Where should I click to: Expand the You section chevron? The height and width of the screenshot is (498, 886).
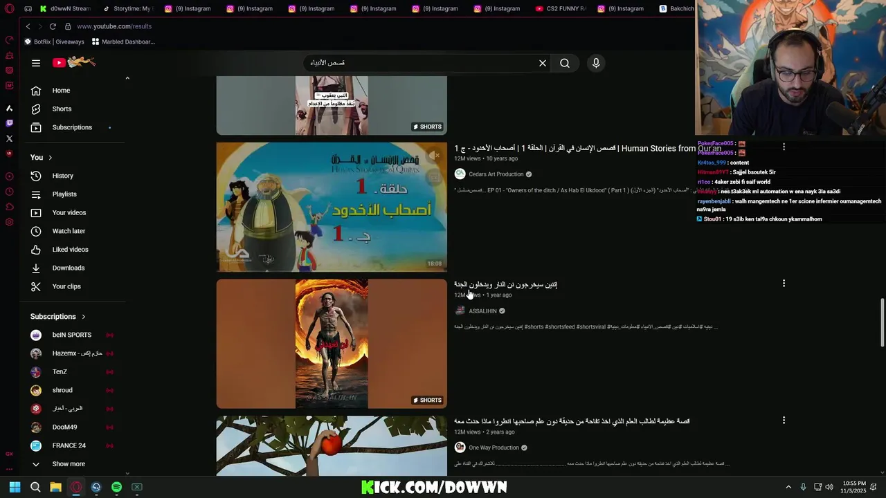50,158
